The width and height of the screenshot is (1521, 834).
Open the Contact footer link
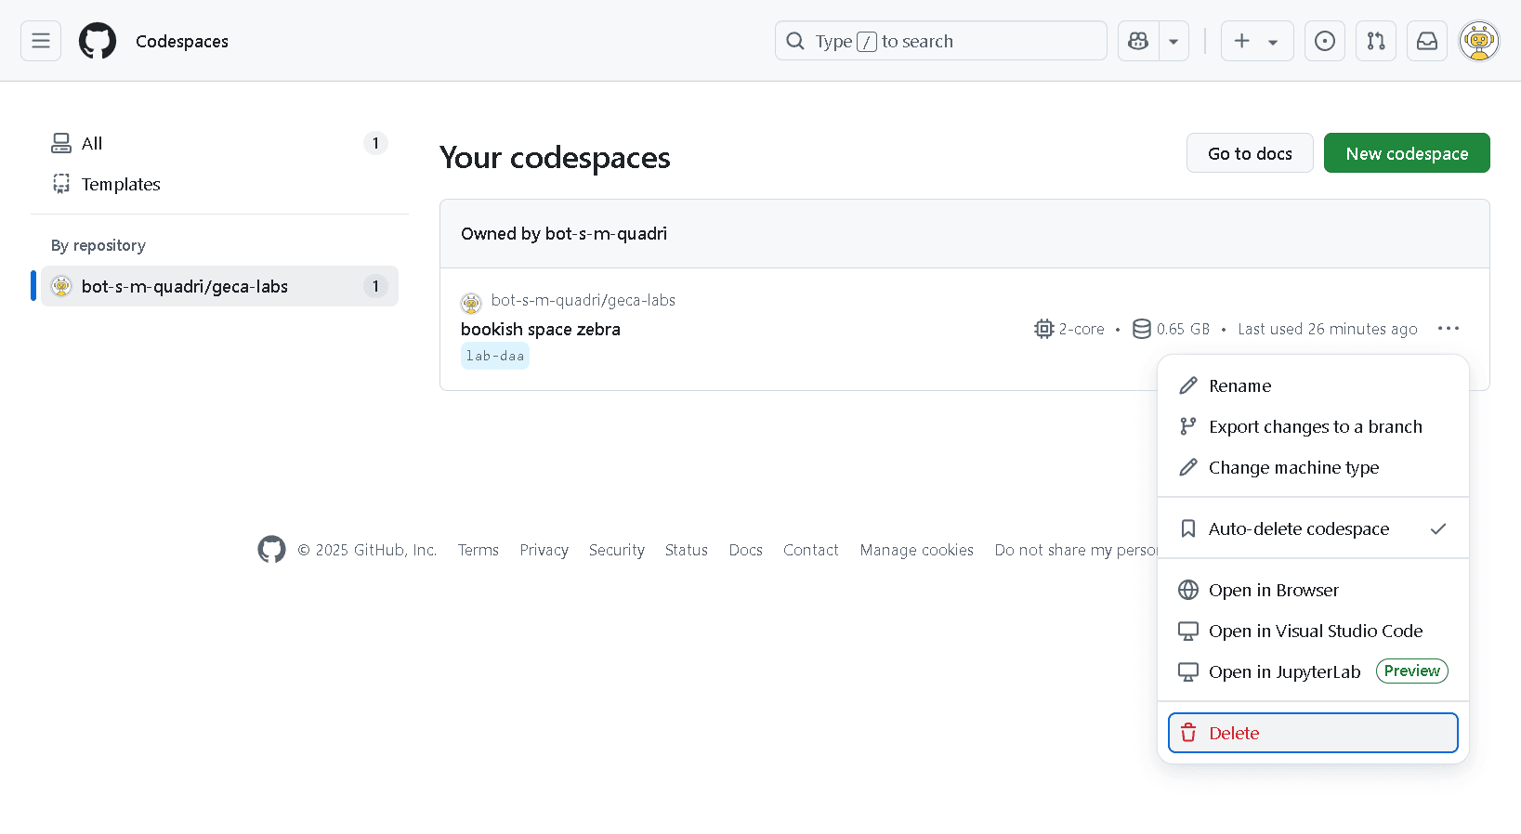coord(811,550)
